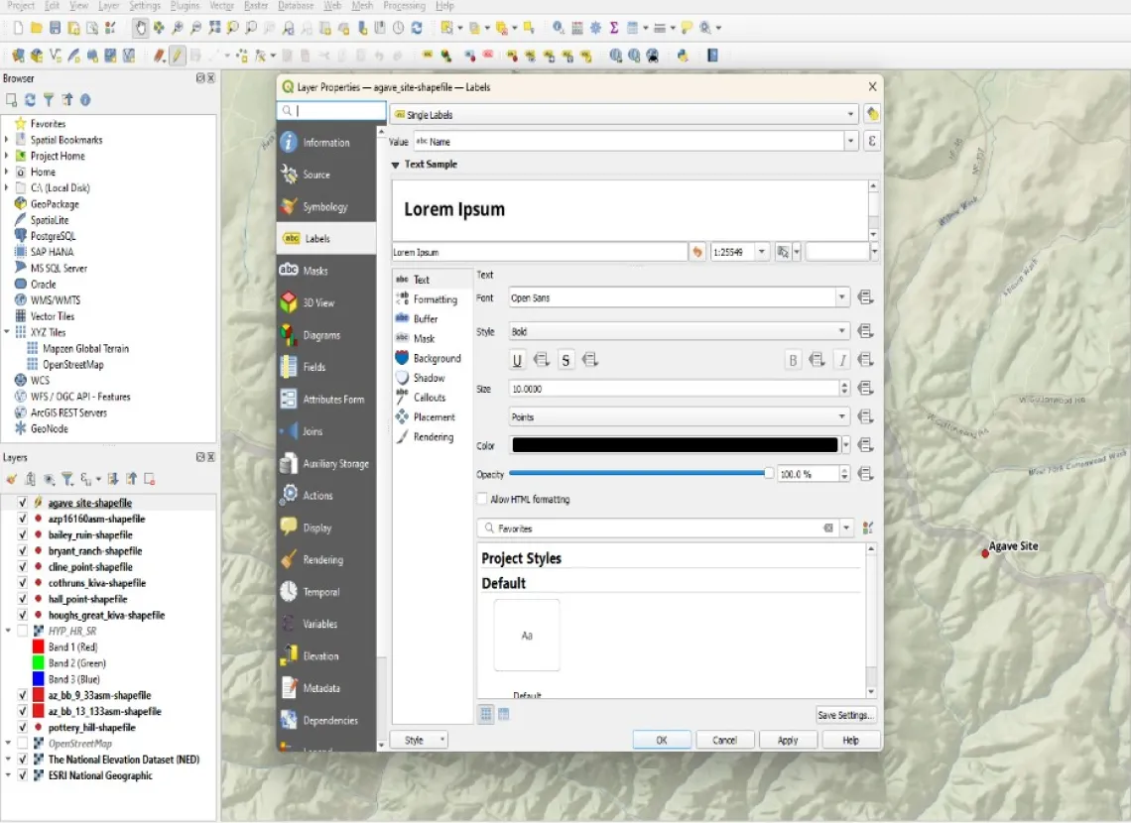Open the Style Bold dropdown
This screenshot has height=823, width=1131.
pyautogui.click(x=679, y=331)
